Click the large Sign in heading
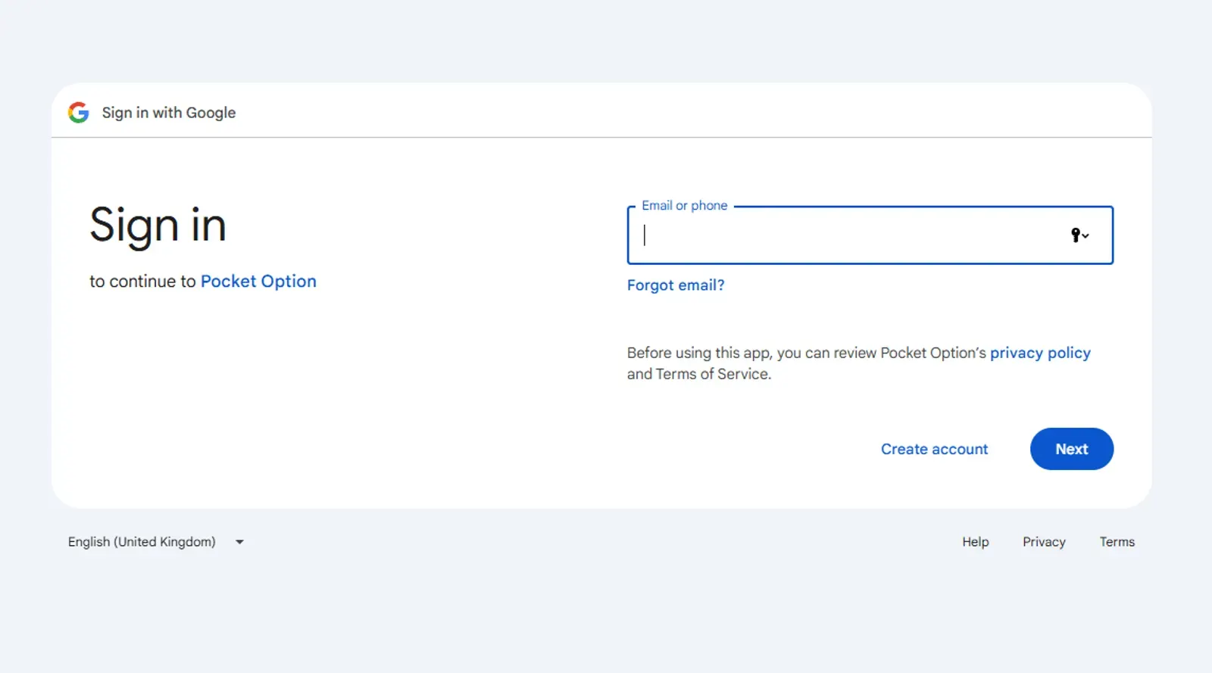 tap(158, 226)
